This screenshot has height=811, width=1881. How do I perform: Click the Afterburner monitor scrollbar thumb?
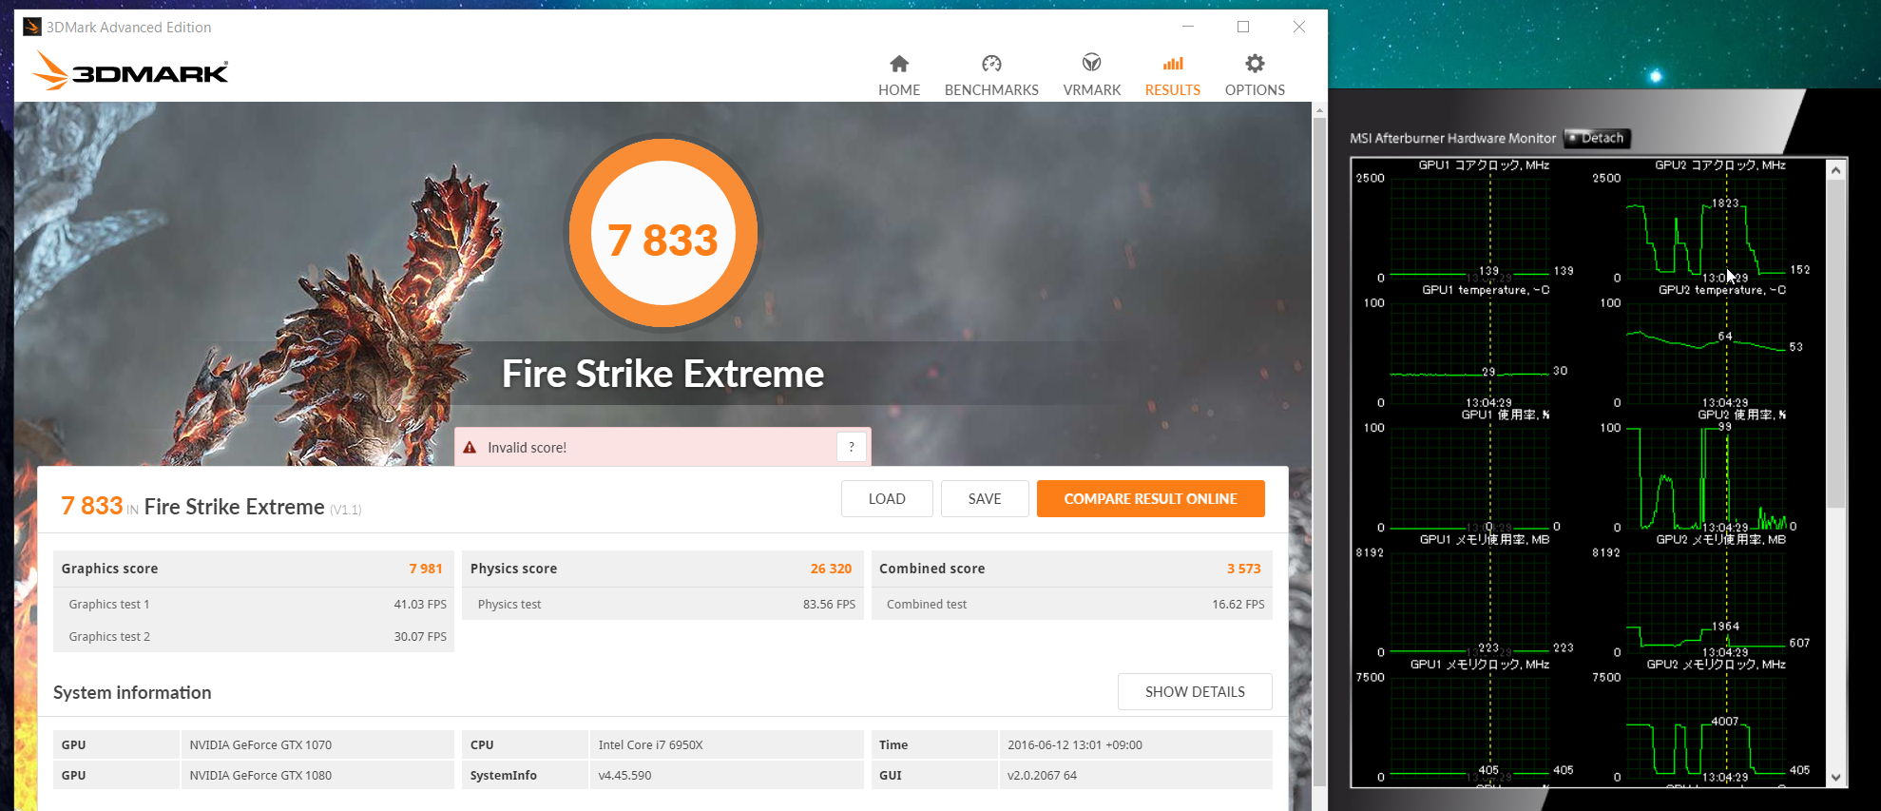click(x=1836, y=342)
